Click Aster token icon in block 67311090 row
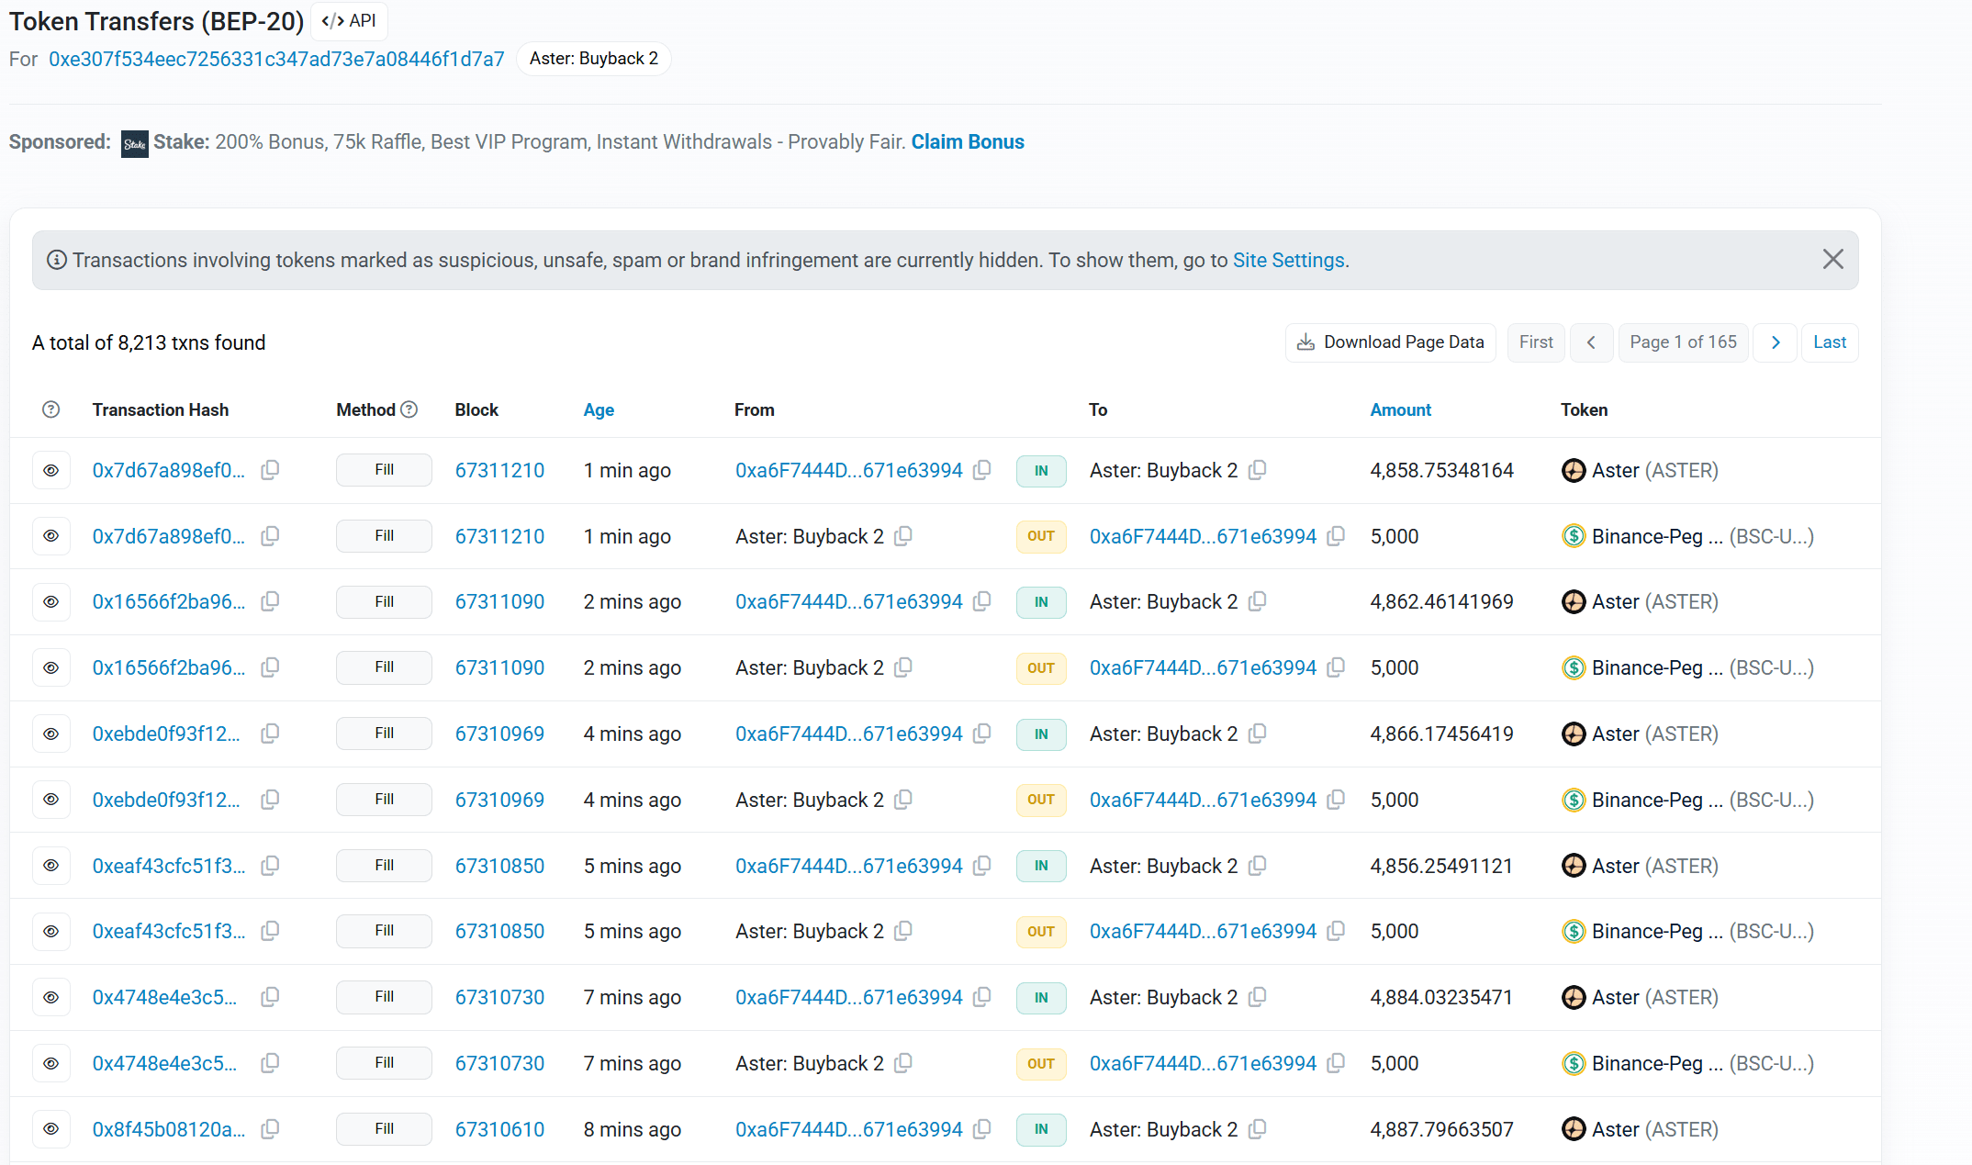This screenshot has width=1972, height=1165. coord(1574,602)
